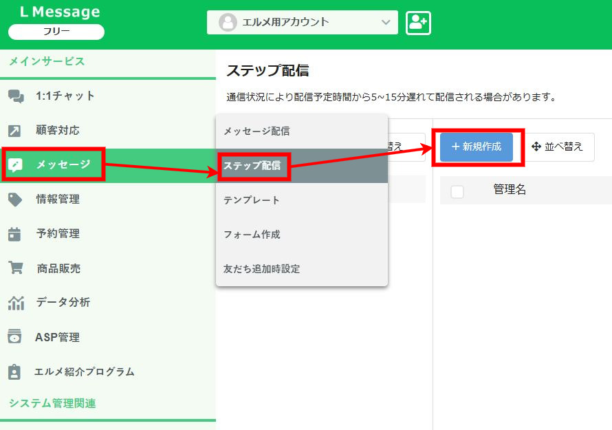
Task: Click the ASP管理 icon in sidebar
Action: (15, 337)
